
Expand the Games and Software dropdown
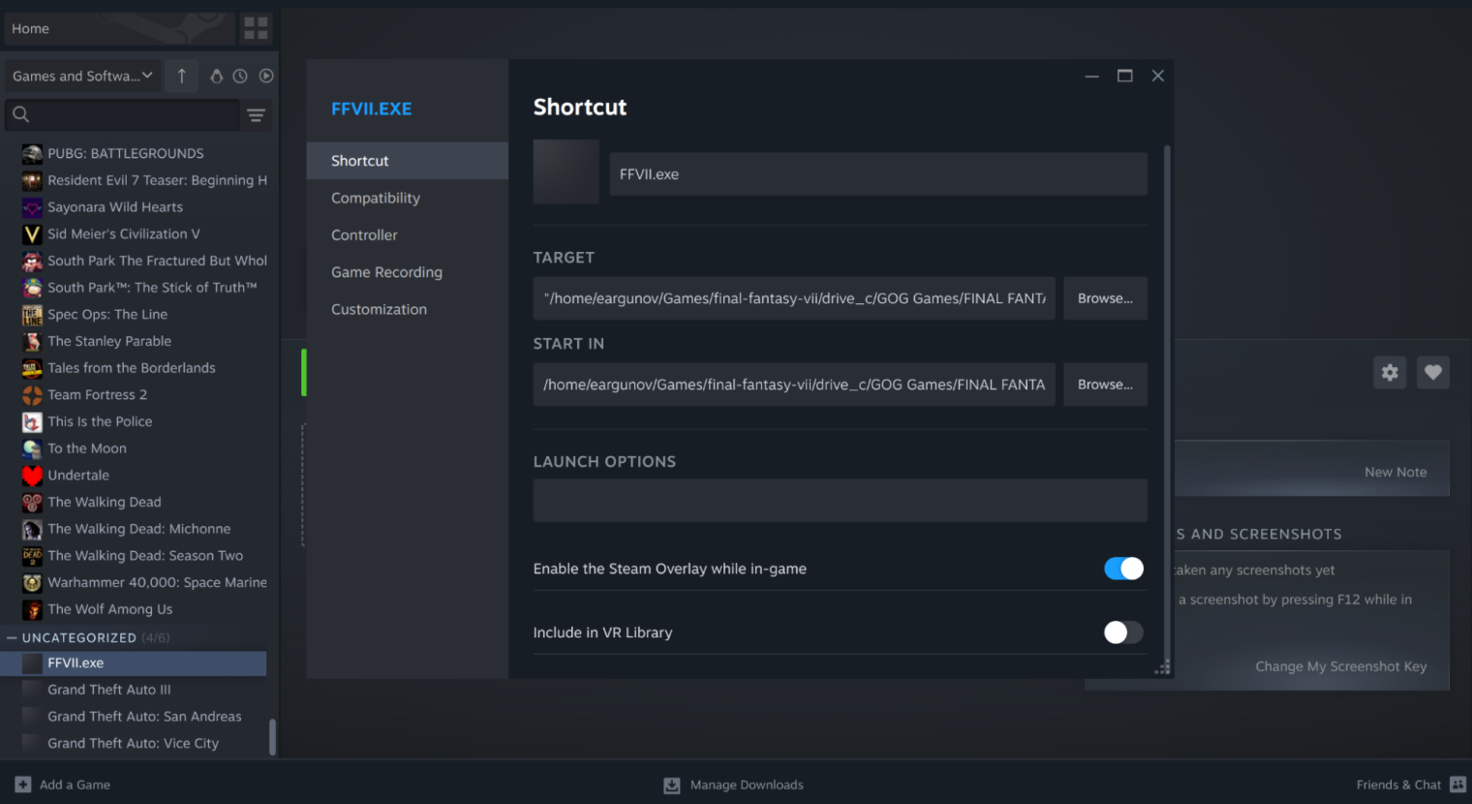pos(82,76)
